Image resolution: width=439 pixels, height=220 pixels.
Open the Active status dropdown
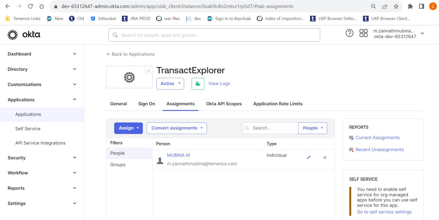click(170, 84)
